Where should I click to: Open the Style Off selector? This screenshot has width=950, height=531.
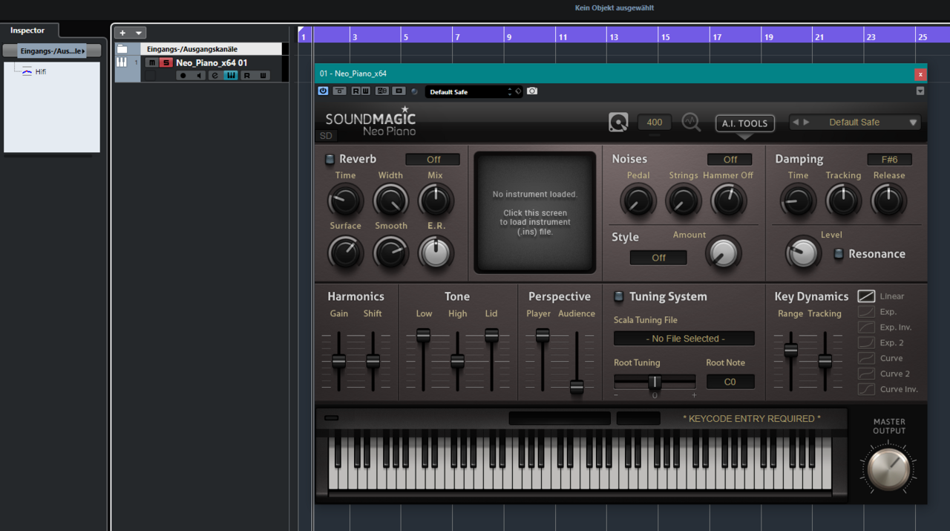pos(658,258)
